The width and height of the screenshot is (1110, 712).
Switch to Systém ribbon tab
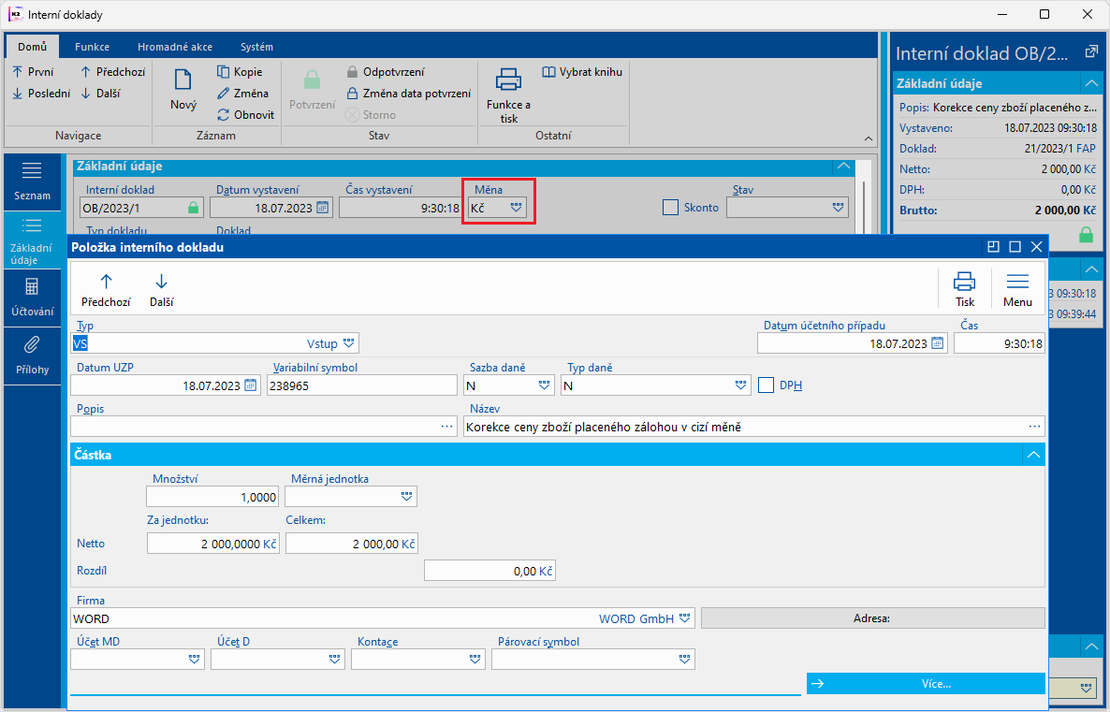(256, 47)
